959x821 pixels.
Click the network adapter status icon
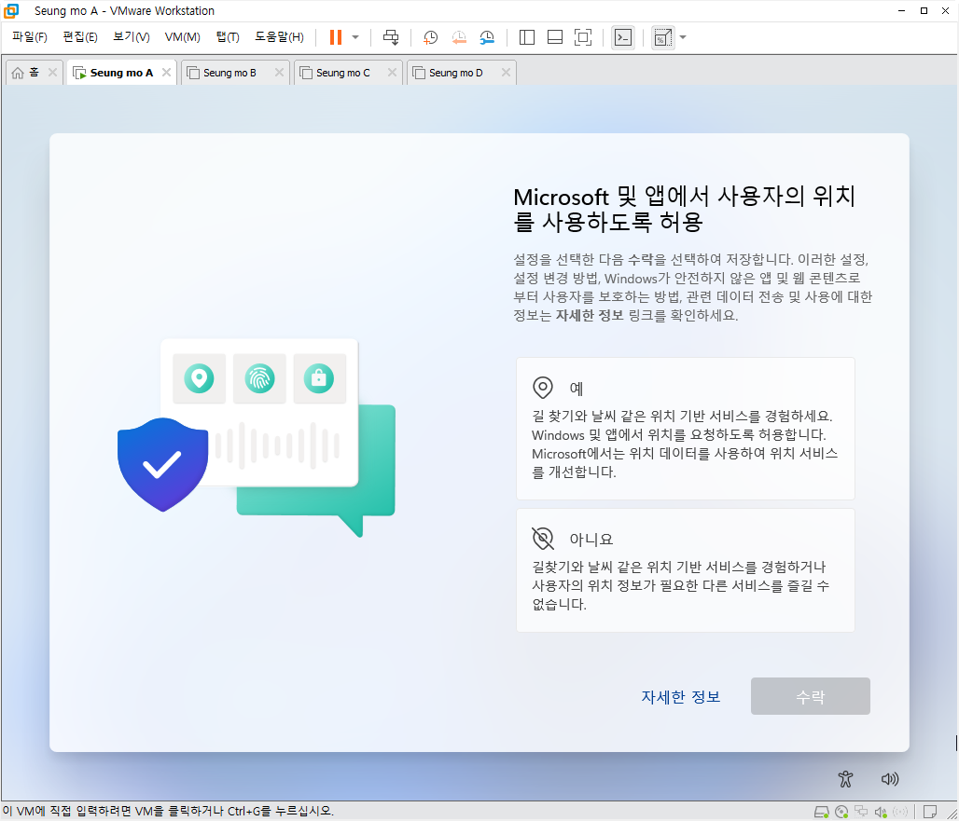pos(861,812)
